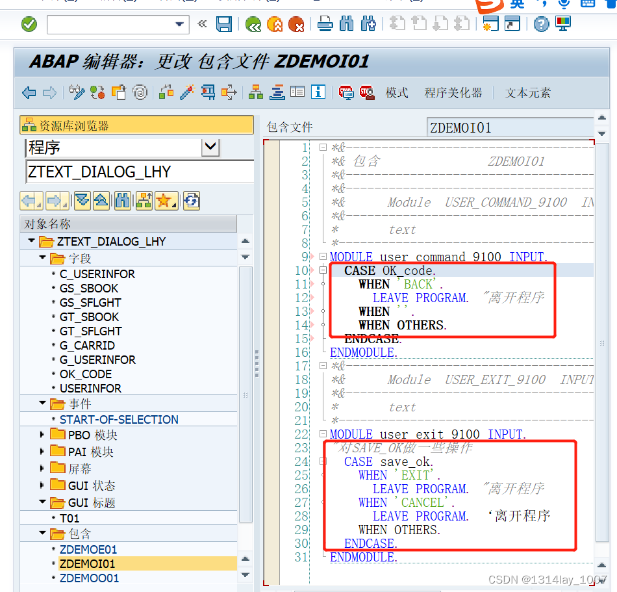This screenshot has height=592, width=617.
Task: Run a syntax check with the wand icon
Action: 188,92
